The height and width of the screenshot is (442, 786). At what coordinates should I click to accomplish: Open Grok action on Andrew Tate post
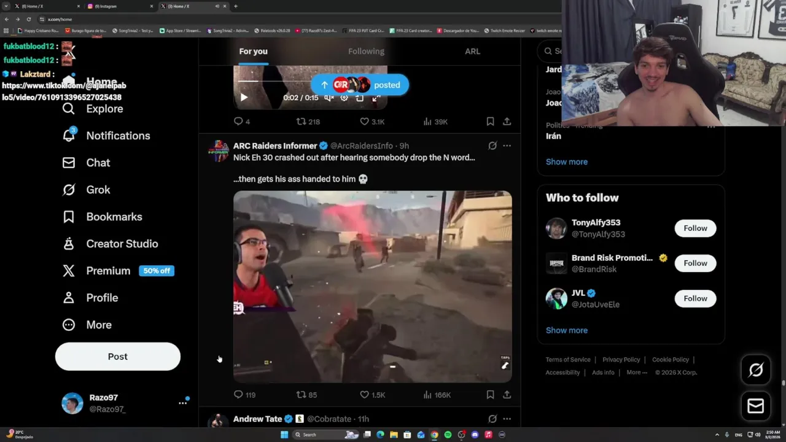coord(492,419)
